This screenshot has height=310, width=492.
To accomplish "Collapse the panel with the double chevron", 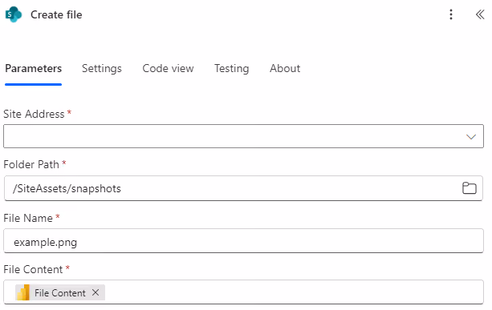I will coord(479,14).
